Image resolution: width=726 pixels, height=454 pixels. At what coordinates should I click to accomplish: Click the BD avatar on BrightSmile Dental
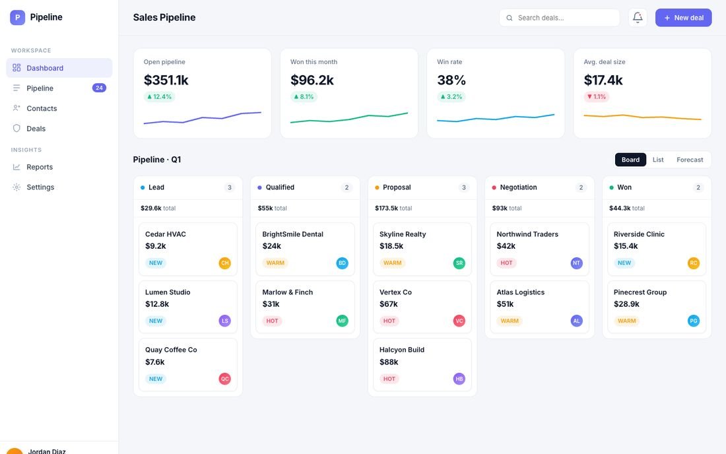tap(342, 263)
